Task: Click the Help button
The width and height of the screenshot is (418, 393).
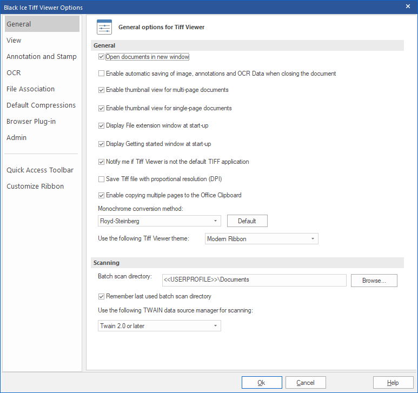Action: (x=393, y=383)
